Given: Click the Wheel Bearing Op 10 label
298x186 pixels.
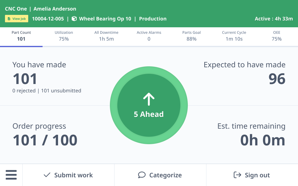Looking at the screenshot, I should tap(105, 19).
